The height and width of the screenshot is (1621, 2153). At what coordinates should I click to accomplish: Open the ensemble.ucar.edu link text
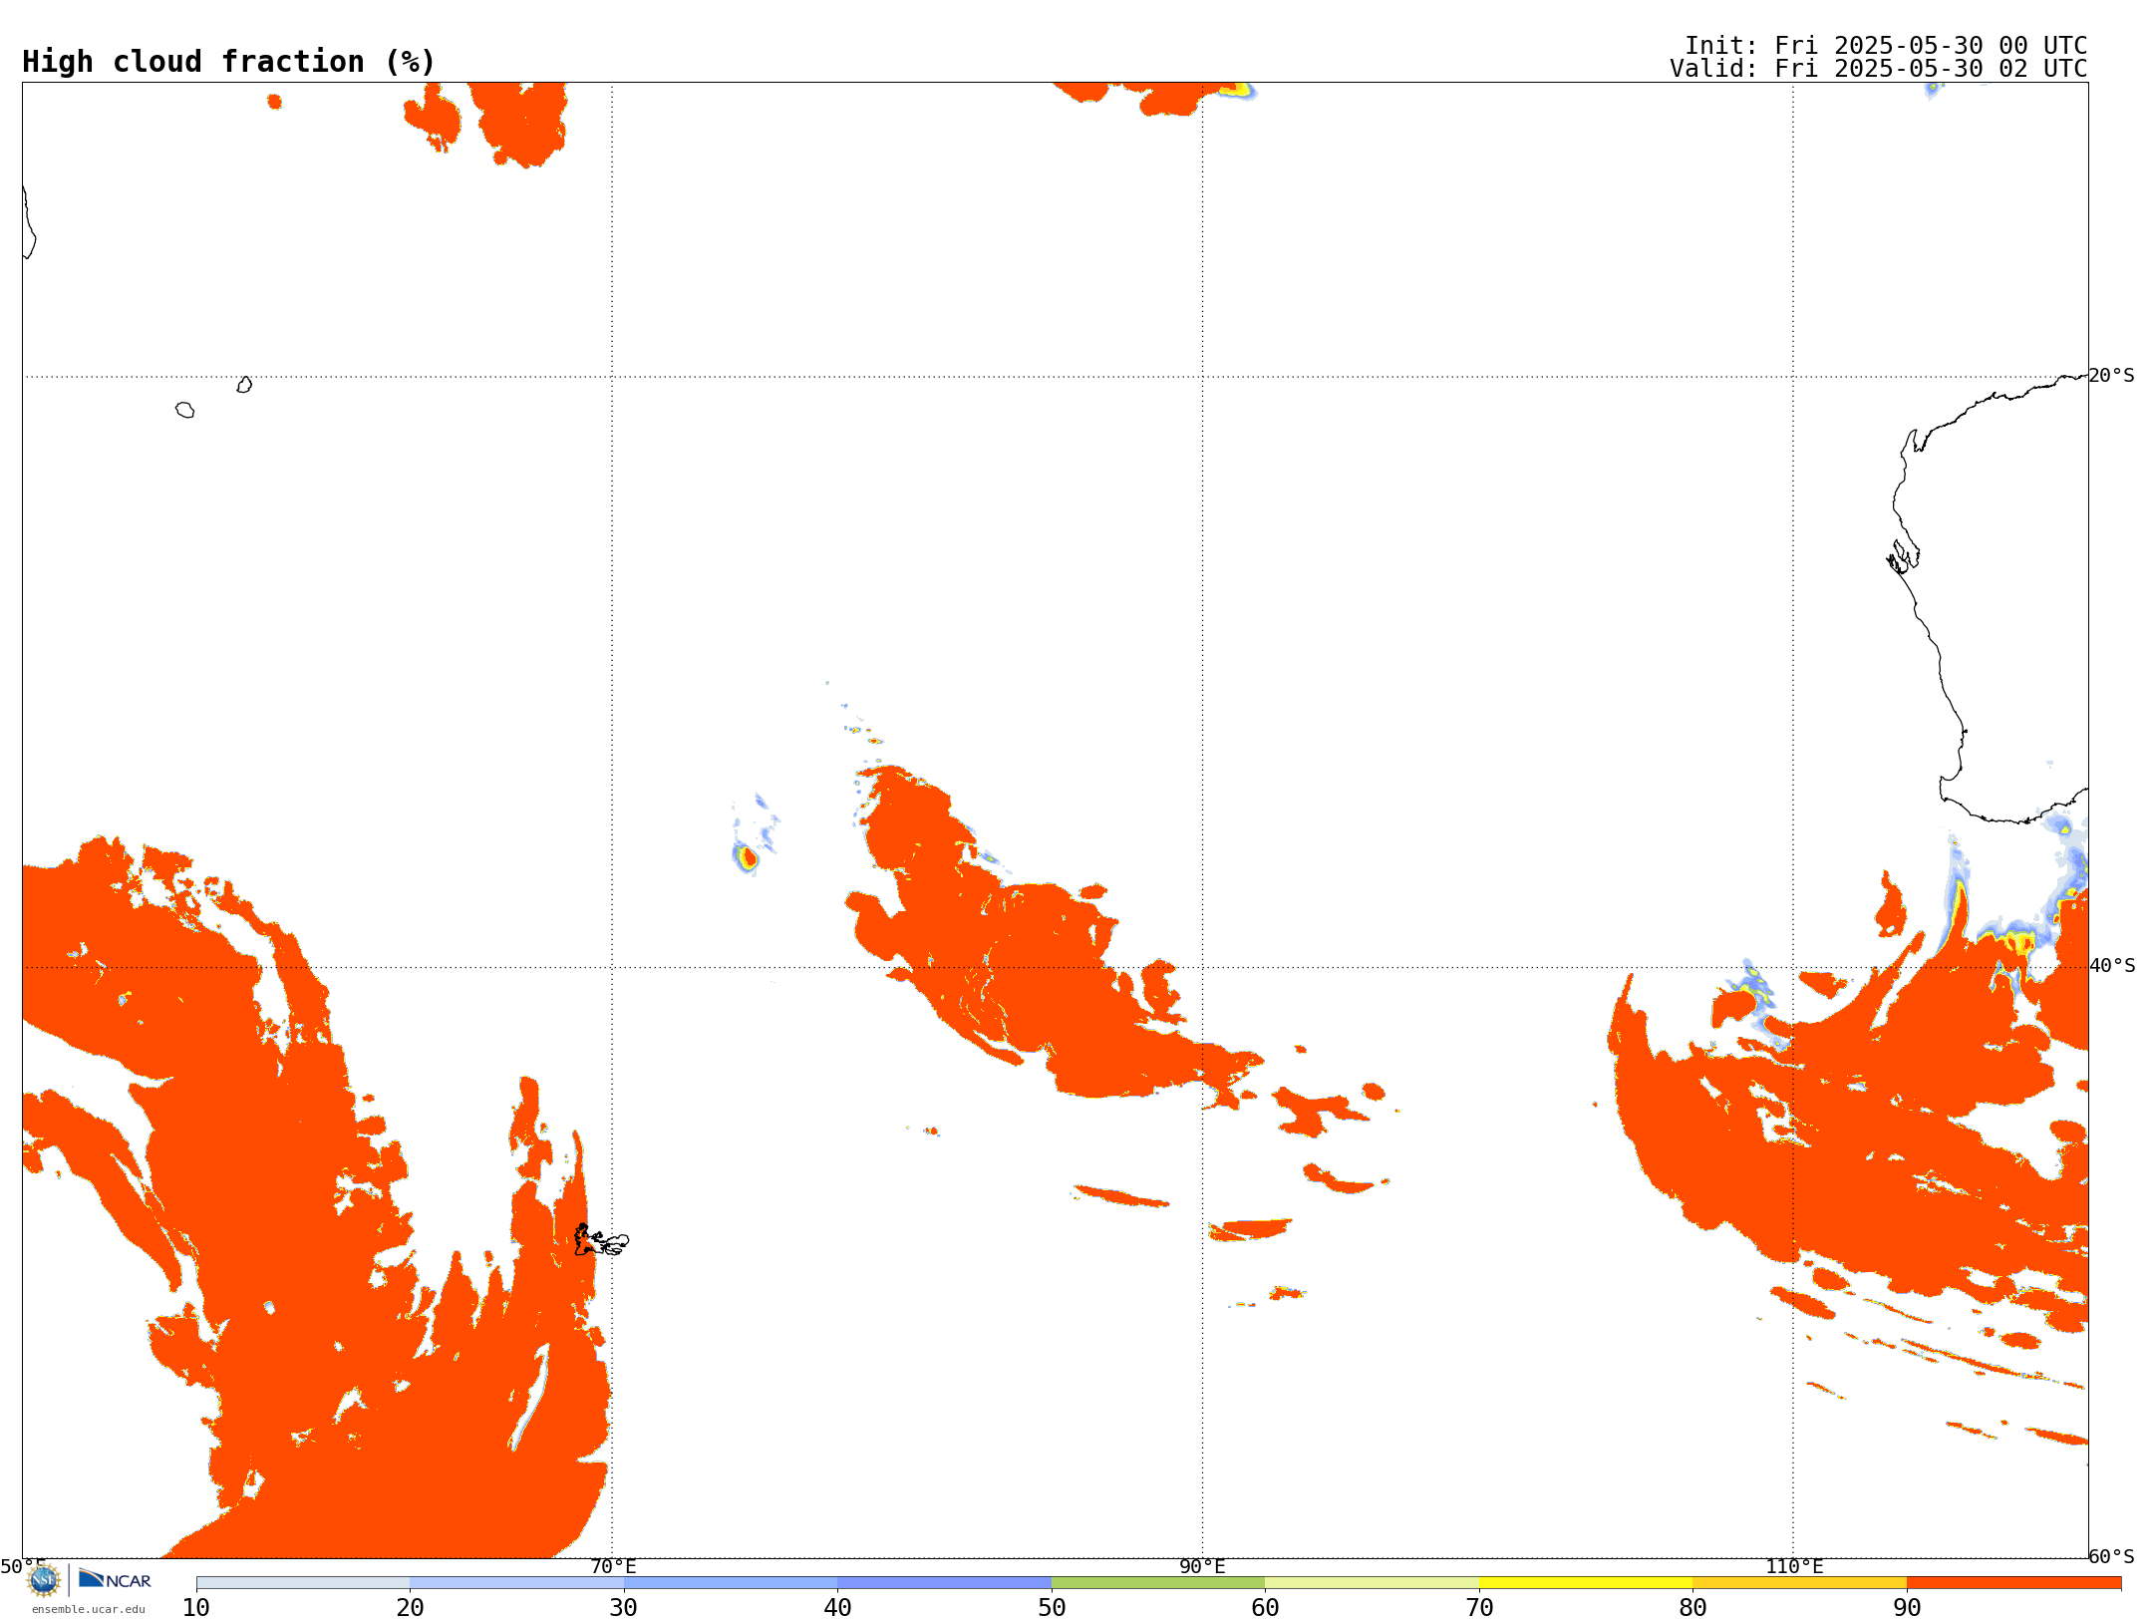pyautogui.click(x=89, y=1609)
